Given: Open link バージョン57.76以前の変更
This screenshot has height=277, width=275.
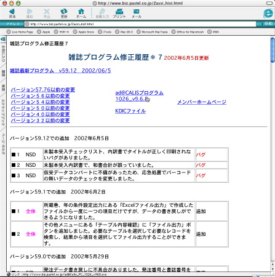Looking at the screenshot, I should (43, 90).
